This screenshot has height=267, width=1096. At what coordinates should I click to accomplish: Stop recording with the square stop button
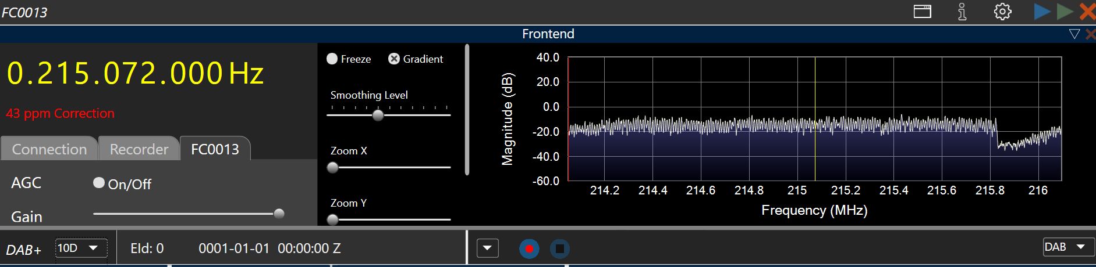pos(559,249)
